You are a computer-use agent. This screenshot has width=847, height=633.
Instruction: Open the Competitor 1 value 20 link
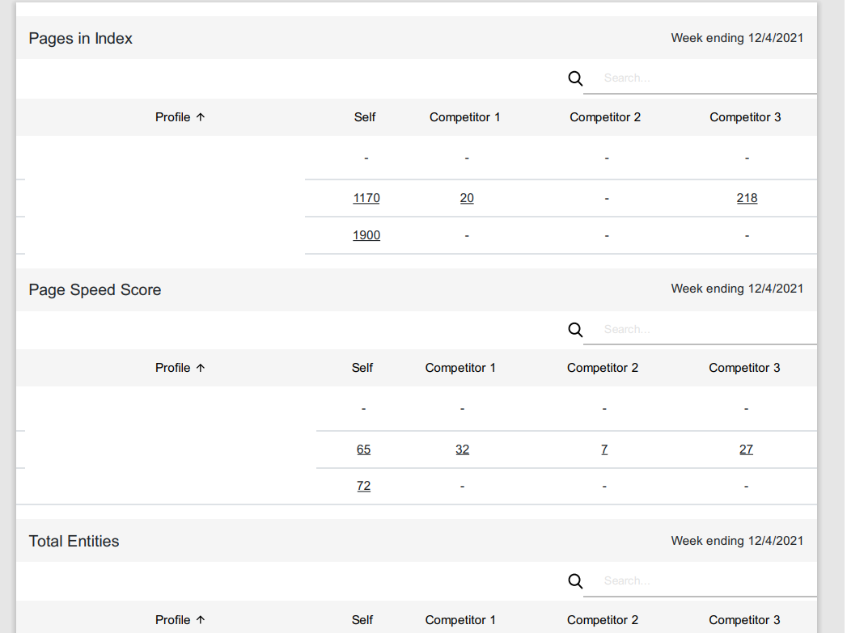467,199
